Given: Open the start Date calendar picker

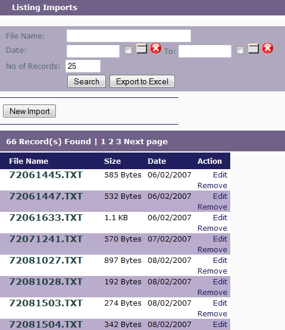Looking at the screenshot, I should pyautogui.click(x=142, y=49).
